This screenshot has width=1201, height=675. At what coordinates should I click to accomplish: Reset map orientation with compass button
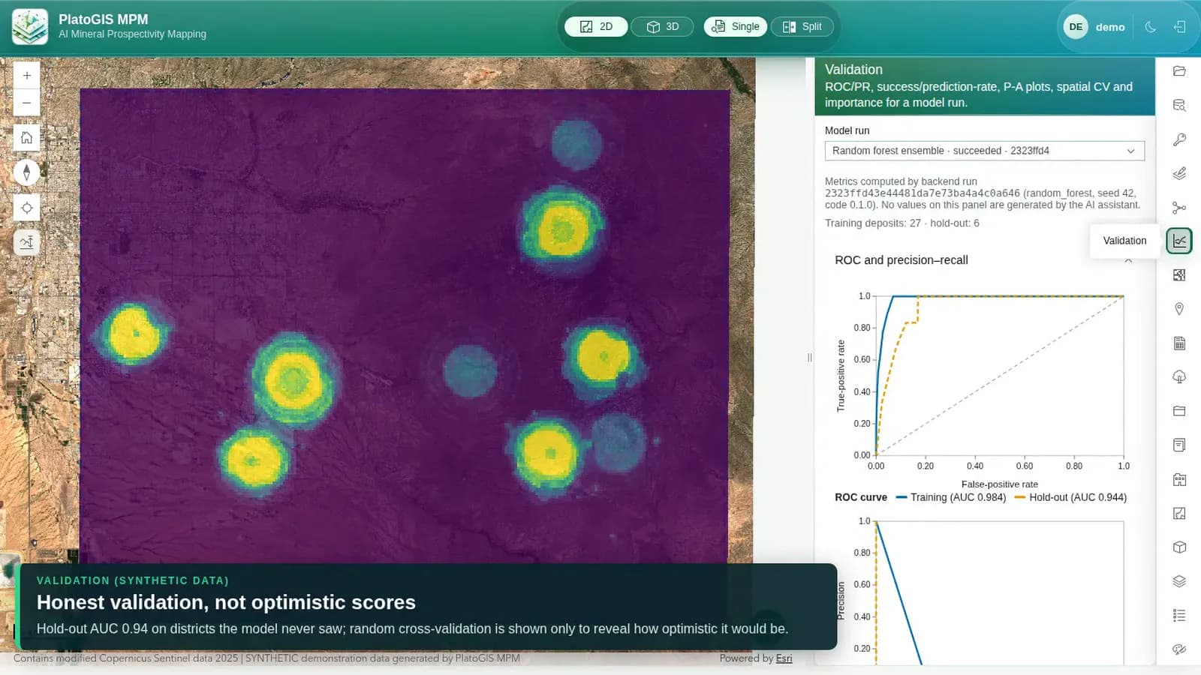pyautogui.click(x=27, y=172)
